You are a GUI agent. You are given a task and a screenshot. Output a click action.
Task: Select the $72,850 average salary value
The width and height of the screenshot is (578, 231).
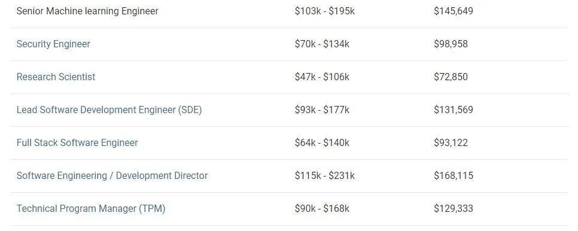point(451,77)
